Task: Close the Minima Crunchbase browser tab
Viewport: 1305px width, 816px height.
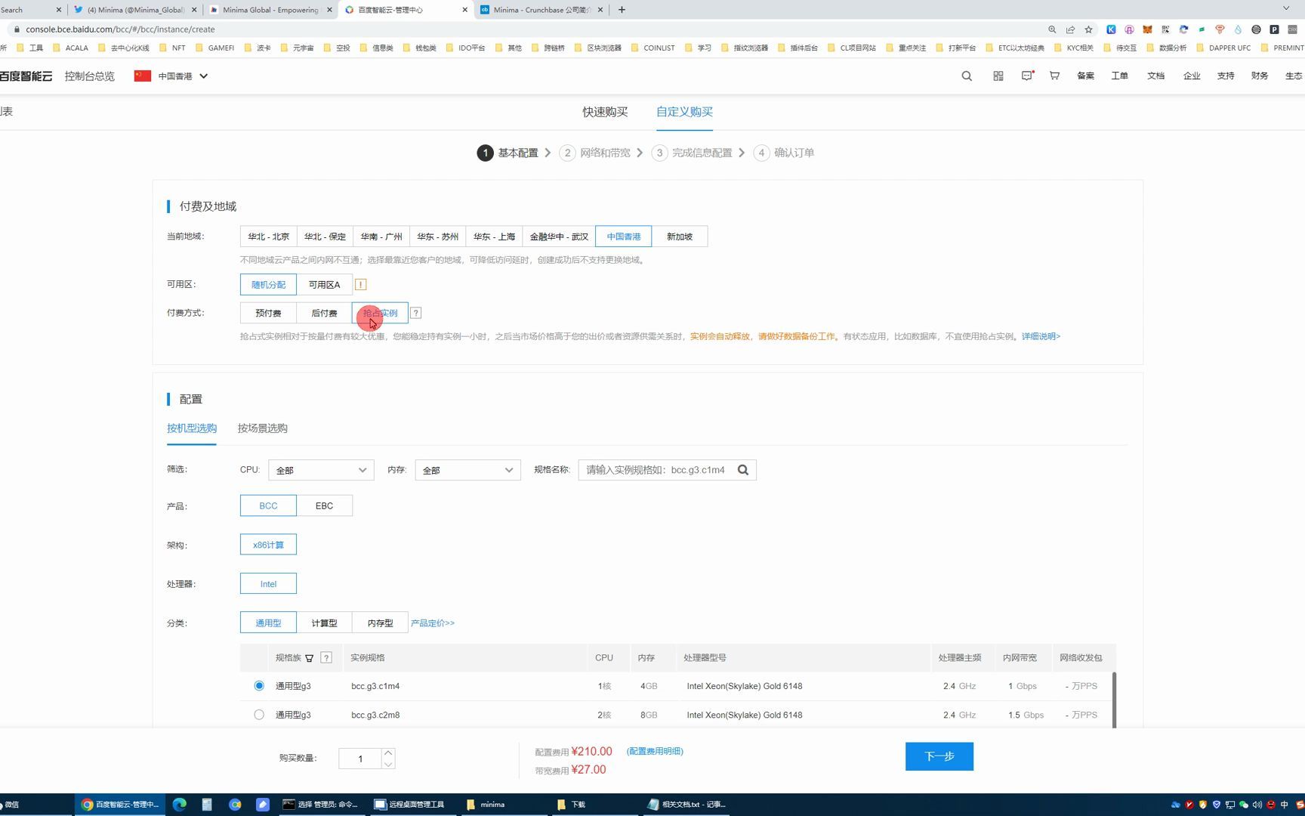Action: (x=600, y=10)
